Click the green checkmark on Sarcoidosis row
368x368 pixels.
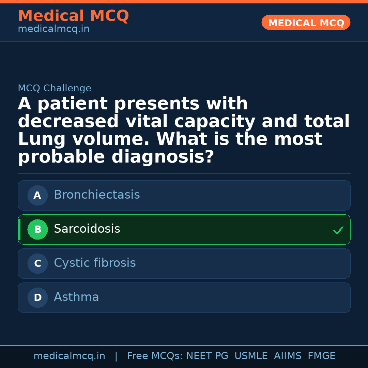pyautogui.click(x=338, y=230)
